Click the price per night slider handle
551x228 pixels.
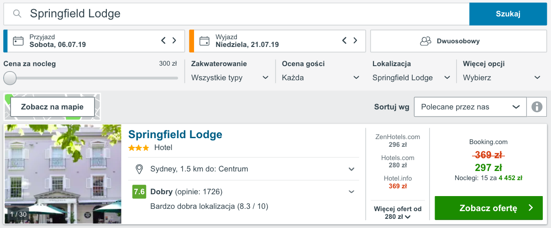(x=10, y=78)
